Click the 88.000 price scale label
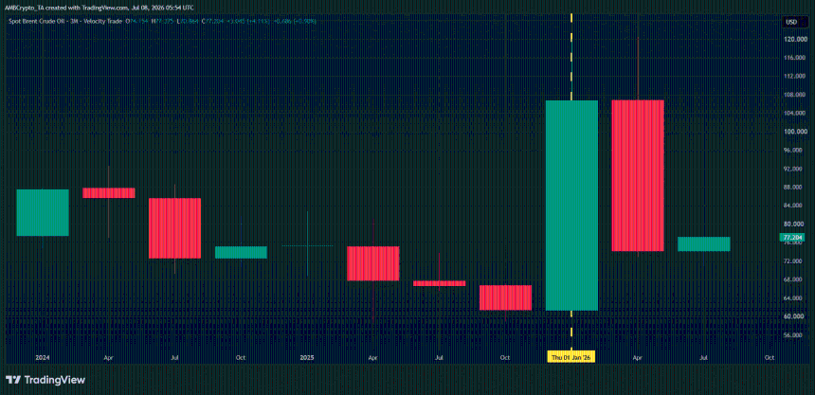Viewport: 815px width, 395px height. (793, 188)
